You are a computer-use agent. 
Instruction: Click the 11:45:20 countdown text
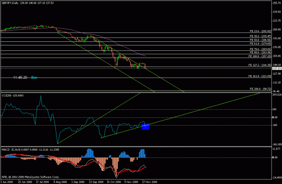click(20, 77)
